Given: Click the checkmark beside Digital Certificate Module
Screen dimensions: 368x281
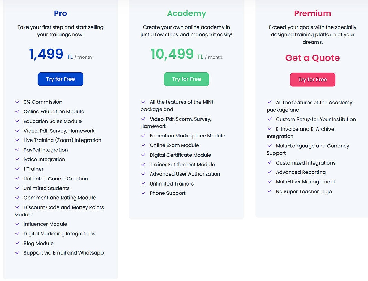Looking at the screenshot, I should [144, 155].
